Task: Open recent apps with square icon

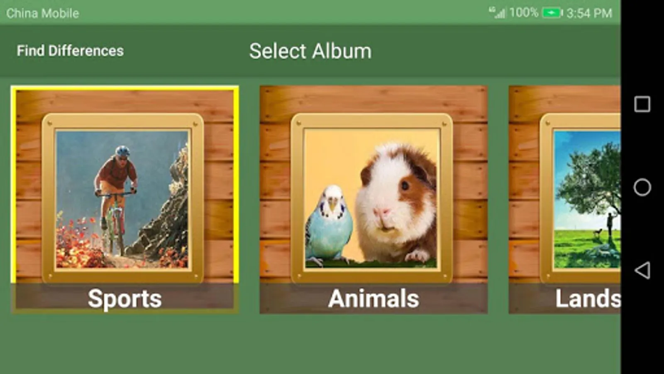Action: click(642, 104)
